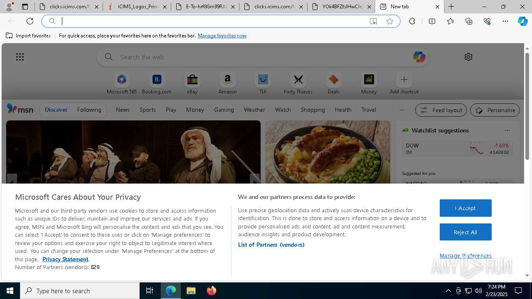
Task: Open Copilot sidebar icon
Action: point(522,21)
